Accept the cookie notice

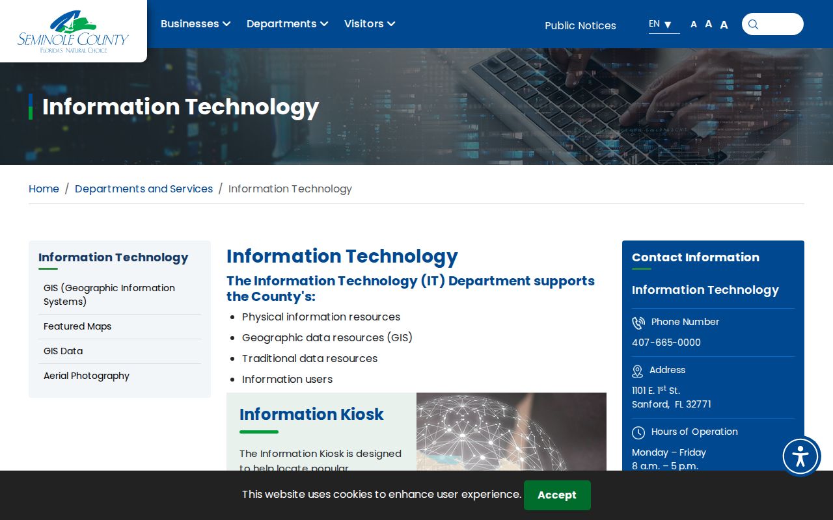pos(557,495)
